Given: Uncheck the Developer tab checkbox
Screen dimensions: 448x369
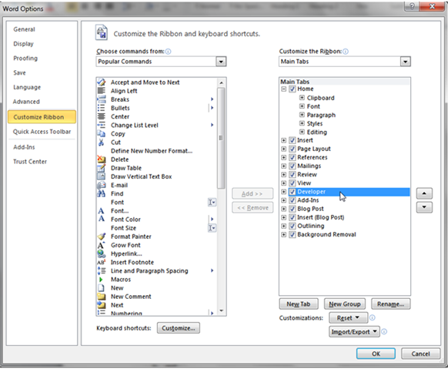Looking at the screenshot, I should point(292,192).
